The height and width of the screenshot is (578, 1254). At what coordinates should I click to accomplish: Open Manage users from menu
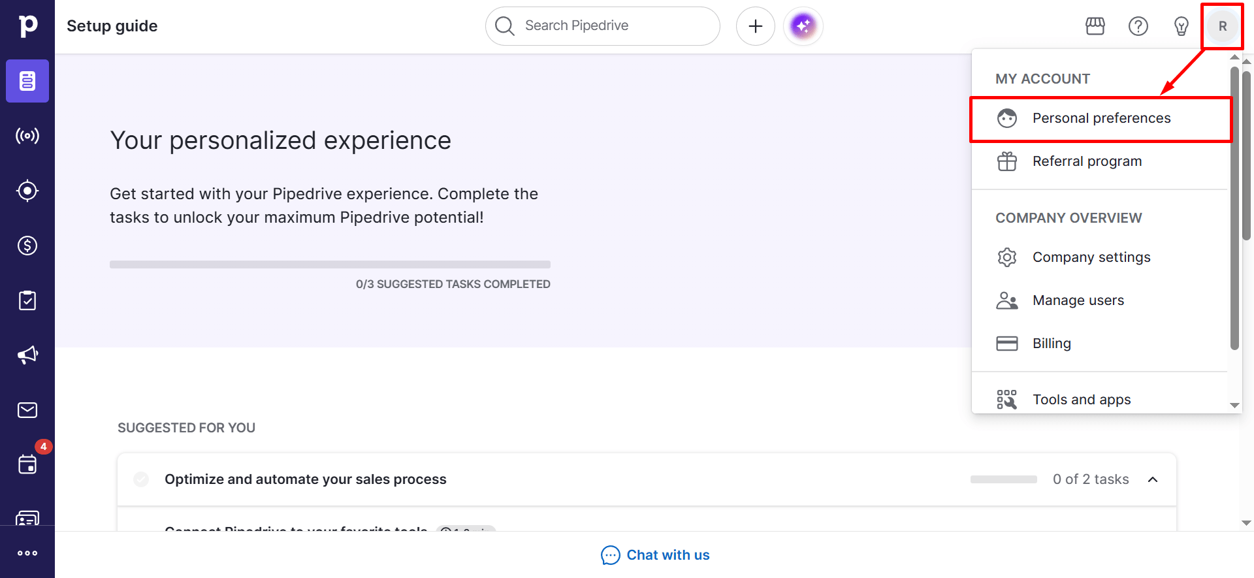click(x=1078, y=300)
